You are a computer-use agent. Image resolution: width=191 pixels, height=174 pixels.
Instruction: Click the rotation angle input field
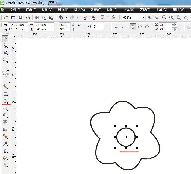98,27
